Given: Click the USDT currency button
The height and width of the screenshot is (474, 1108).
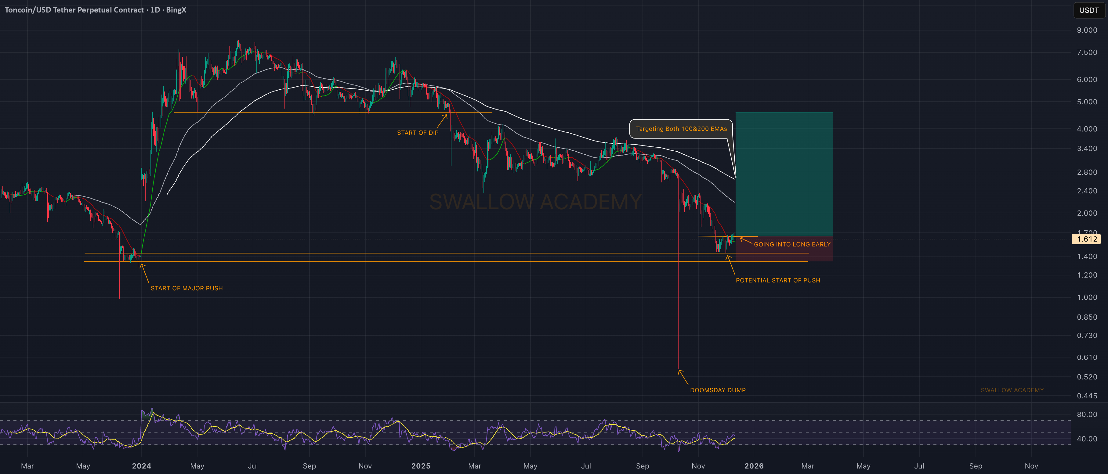Looking at the screenshot, I should pos(1089,10).
